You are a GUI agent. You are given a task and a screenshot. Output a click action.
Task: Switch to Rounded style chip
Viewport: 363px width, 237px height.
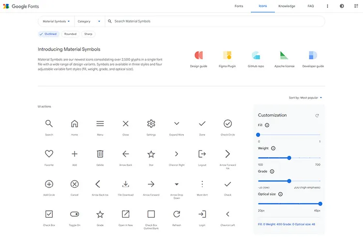pos(70,34)
